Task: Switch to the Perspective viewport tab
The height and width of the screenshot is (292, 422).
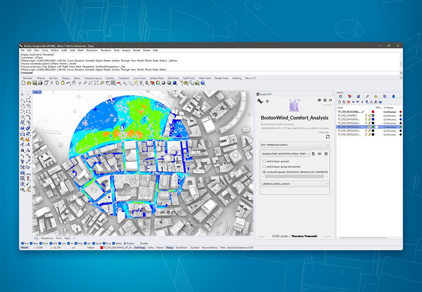Action: (x=47, y=238)
